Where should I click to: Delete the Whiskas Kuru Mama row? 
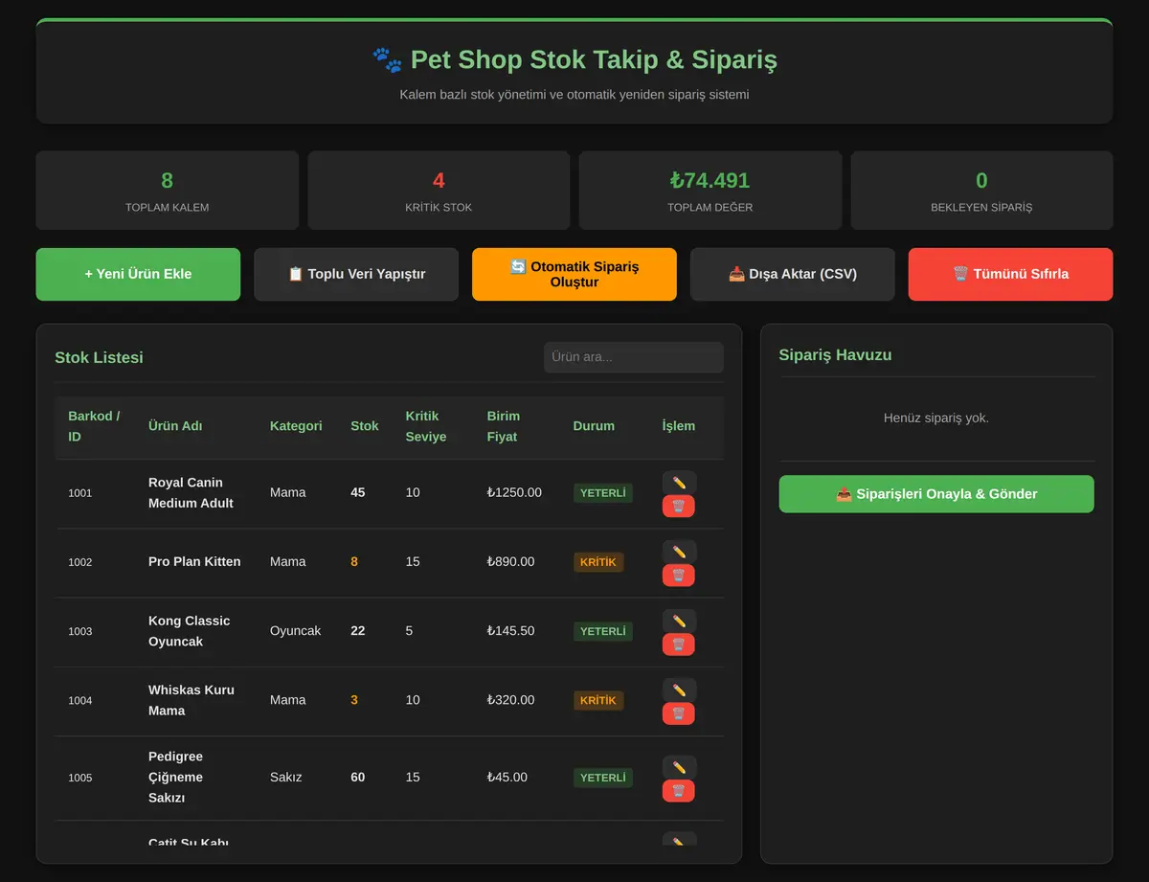coord(679,713)
